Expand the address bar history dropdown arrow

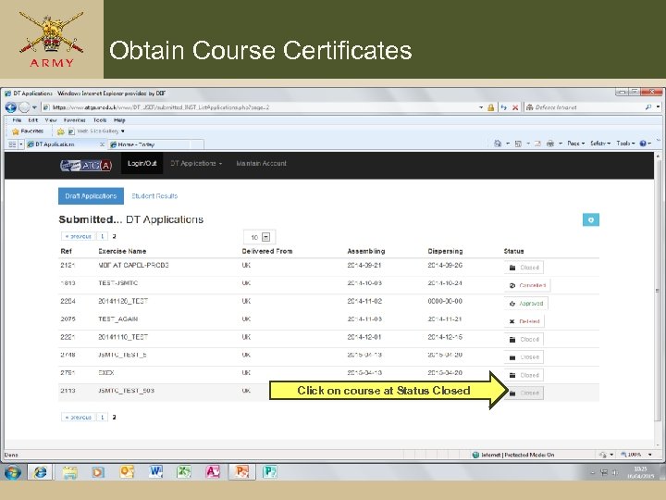point(481,107)
